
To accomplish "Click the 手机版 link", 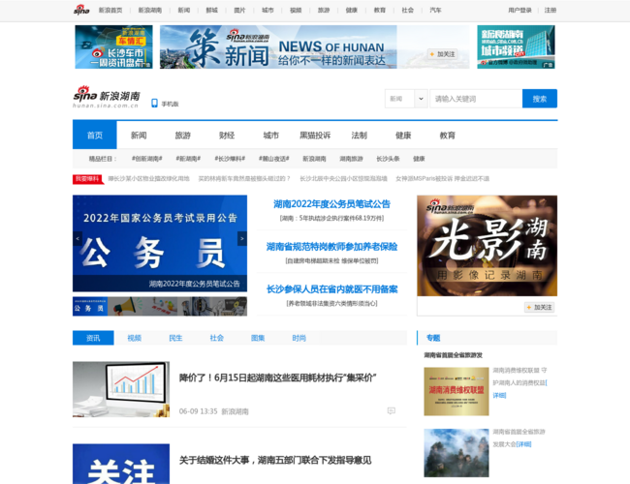I will pyautogui.click(x=170, y=104).
